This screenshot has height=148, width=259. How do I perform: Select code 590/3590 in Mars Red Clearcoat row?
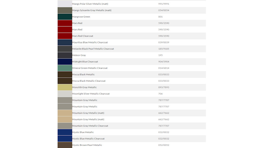coord(164,36)
